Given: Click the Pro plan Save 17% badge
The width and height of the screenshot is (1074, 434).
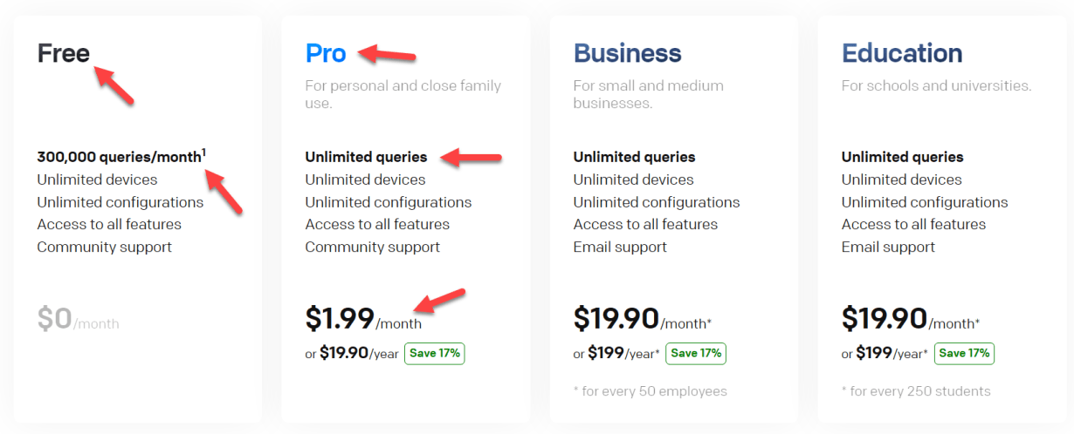Looking at the screenshot, I should (x=434, y=353).
